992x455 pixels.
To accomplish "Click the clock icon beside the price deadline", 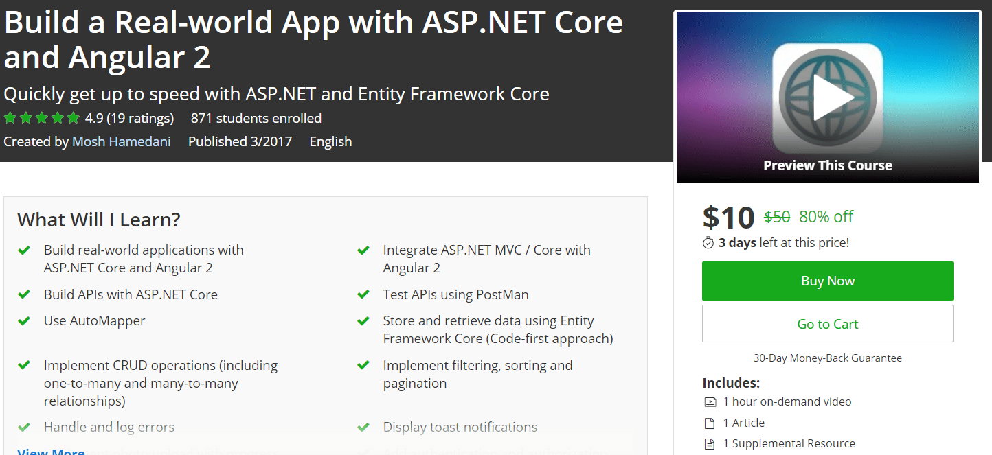I will (708, 242).
